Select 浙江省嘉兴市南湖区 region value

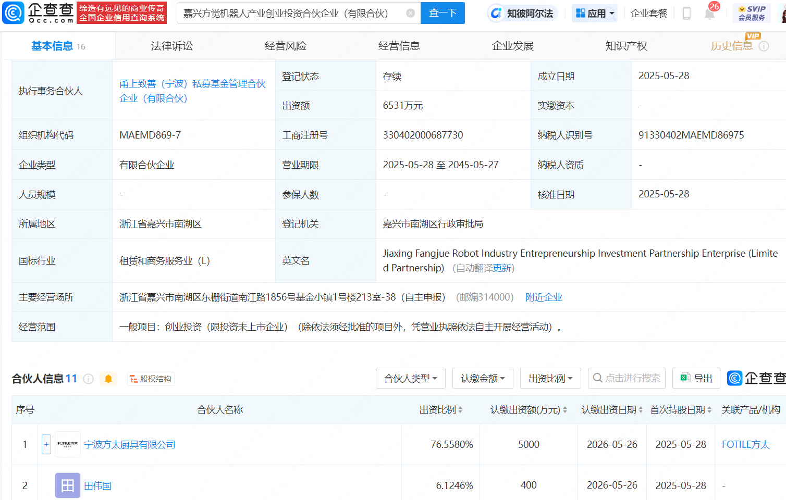click(x=161, y=223)
